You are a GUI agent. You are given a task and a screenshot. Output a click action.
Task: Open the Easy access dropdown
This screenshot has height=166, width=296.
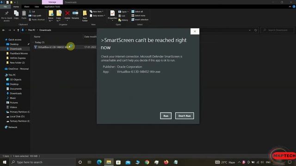pos(98,16)
